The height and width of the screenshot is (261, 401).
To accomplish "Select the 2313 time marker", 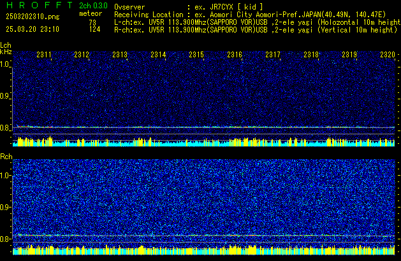I will point(120,55).
